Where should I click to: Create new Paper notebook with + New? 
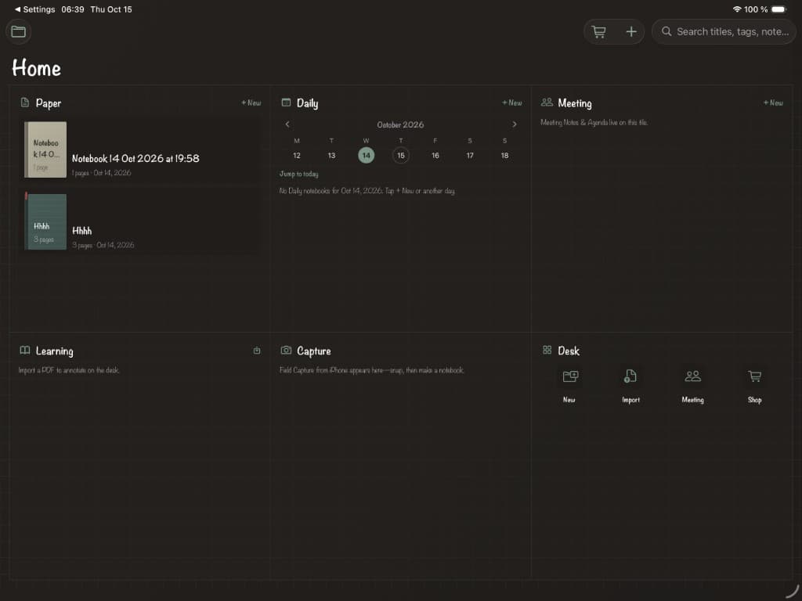point(251,103)
